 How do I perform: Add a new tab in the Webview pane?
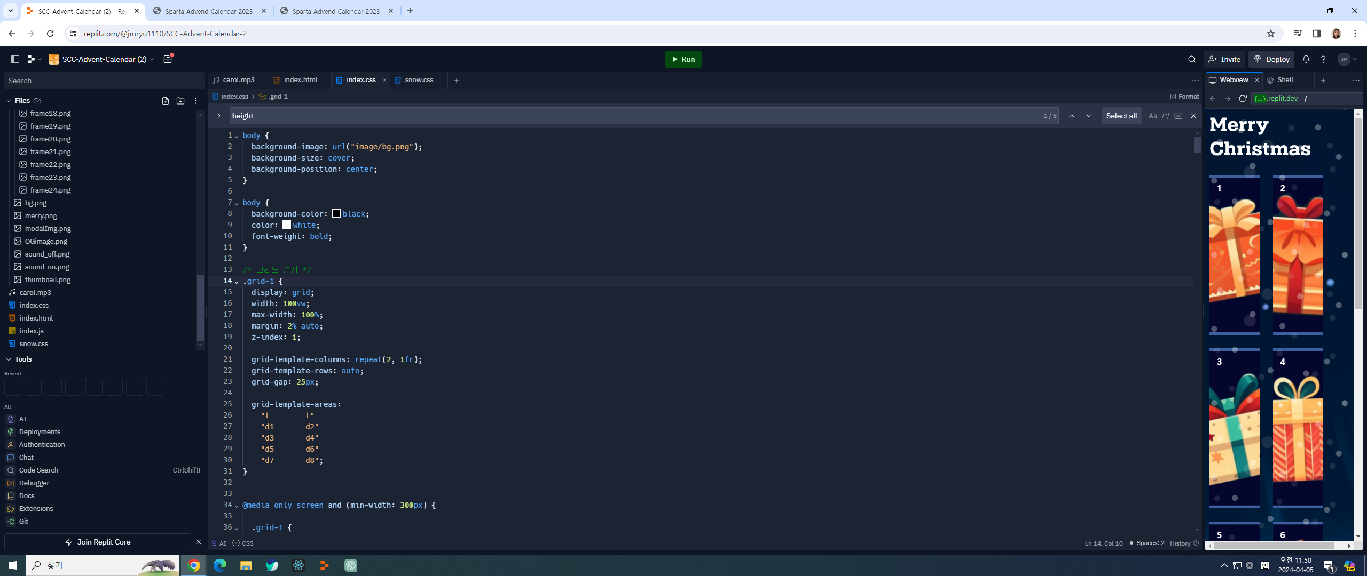(x=1323, y=81)
